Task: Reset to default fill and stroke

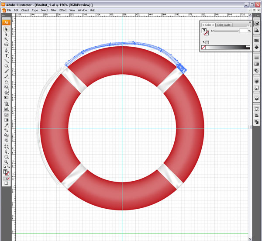Action: (4, 167)
